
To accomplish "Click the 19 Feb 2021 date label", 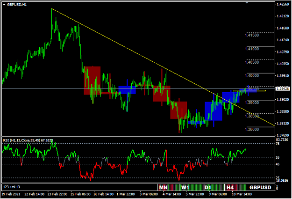I will pyautogui.click(x=11, y=194).
